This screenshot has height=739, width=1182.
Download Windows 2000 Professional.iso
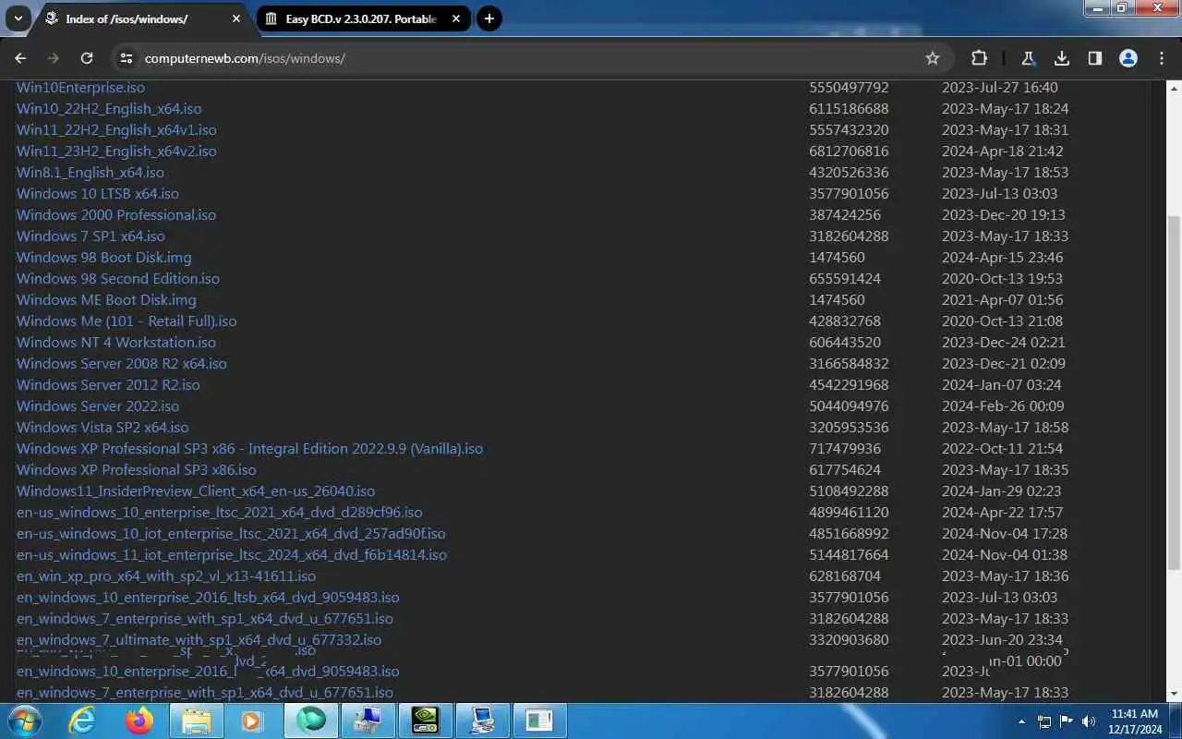pyautogui.click(x=116, y=215)
